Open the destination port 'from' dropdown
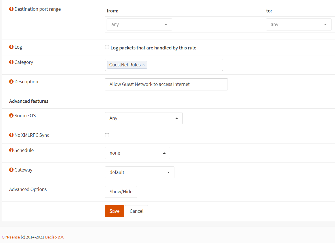The image size is (335, 243). (139, 25)
